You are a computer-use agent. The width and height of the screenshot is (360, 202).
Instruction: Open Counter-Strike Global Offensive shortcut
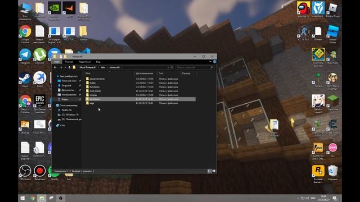click(318, 151)
